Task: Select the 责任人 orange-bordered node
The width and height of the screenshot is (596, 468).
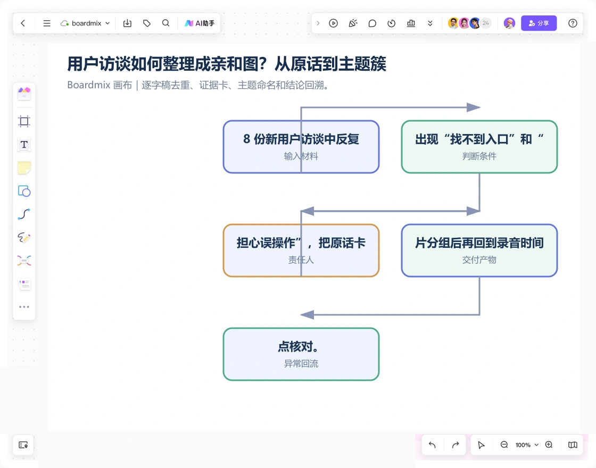Action: [301, 250]
